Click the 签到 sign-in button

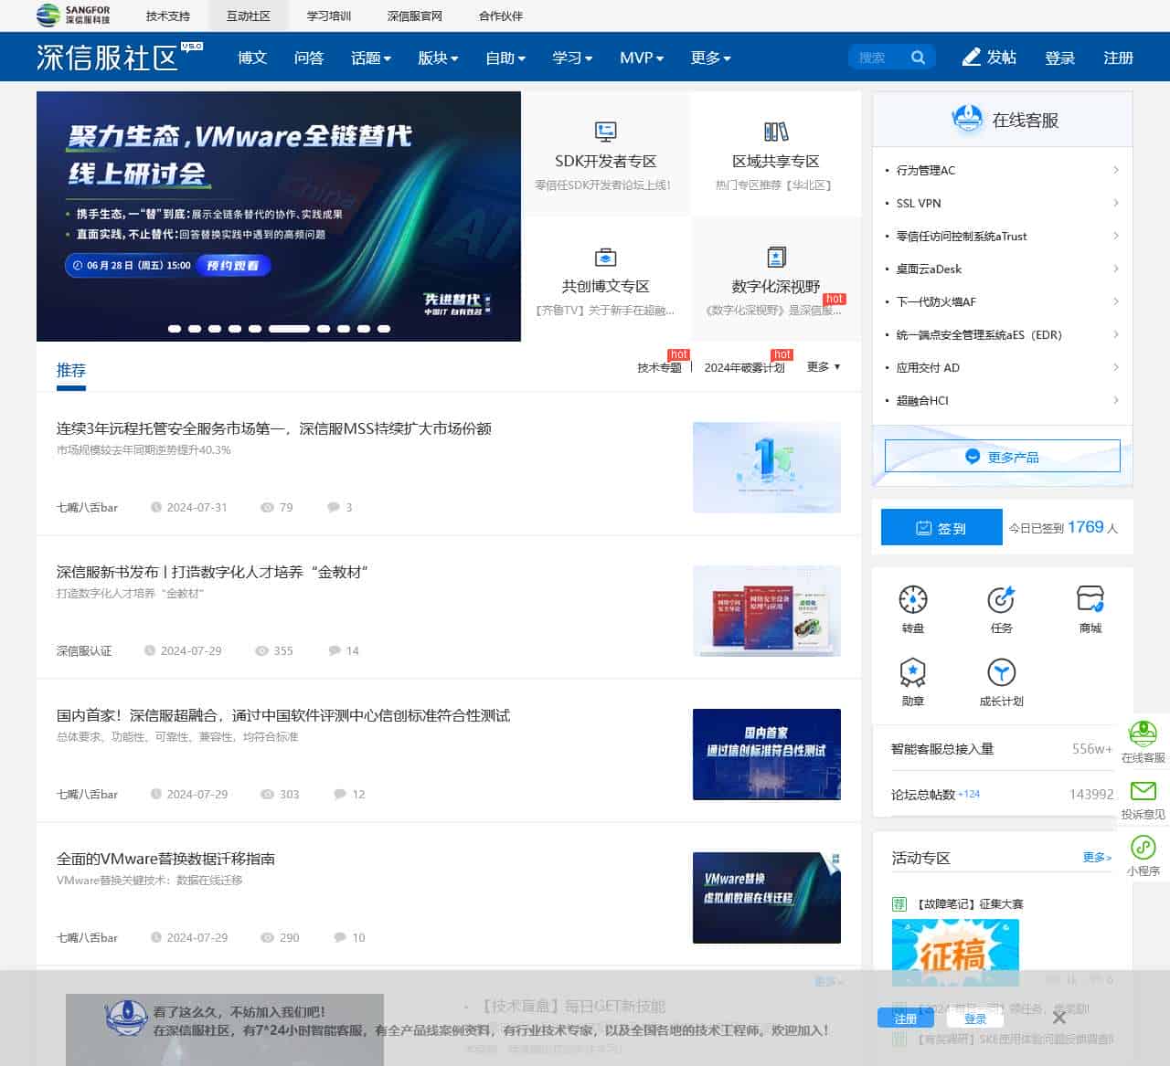pos(941,527)
